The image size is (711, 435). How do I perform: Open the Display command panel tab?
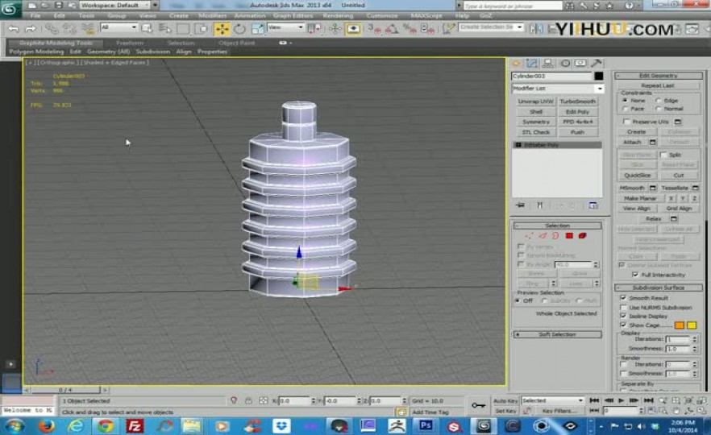[x=580, y=64]
